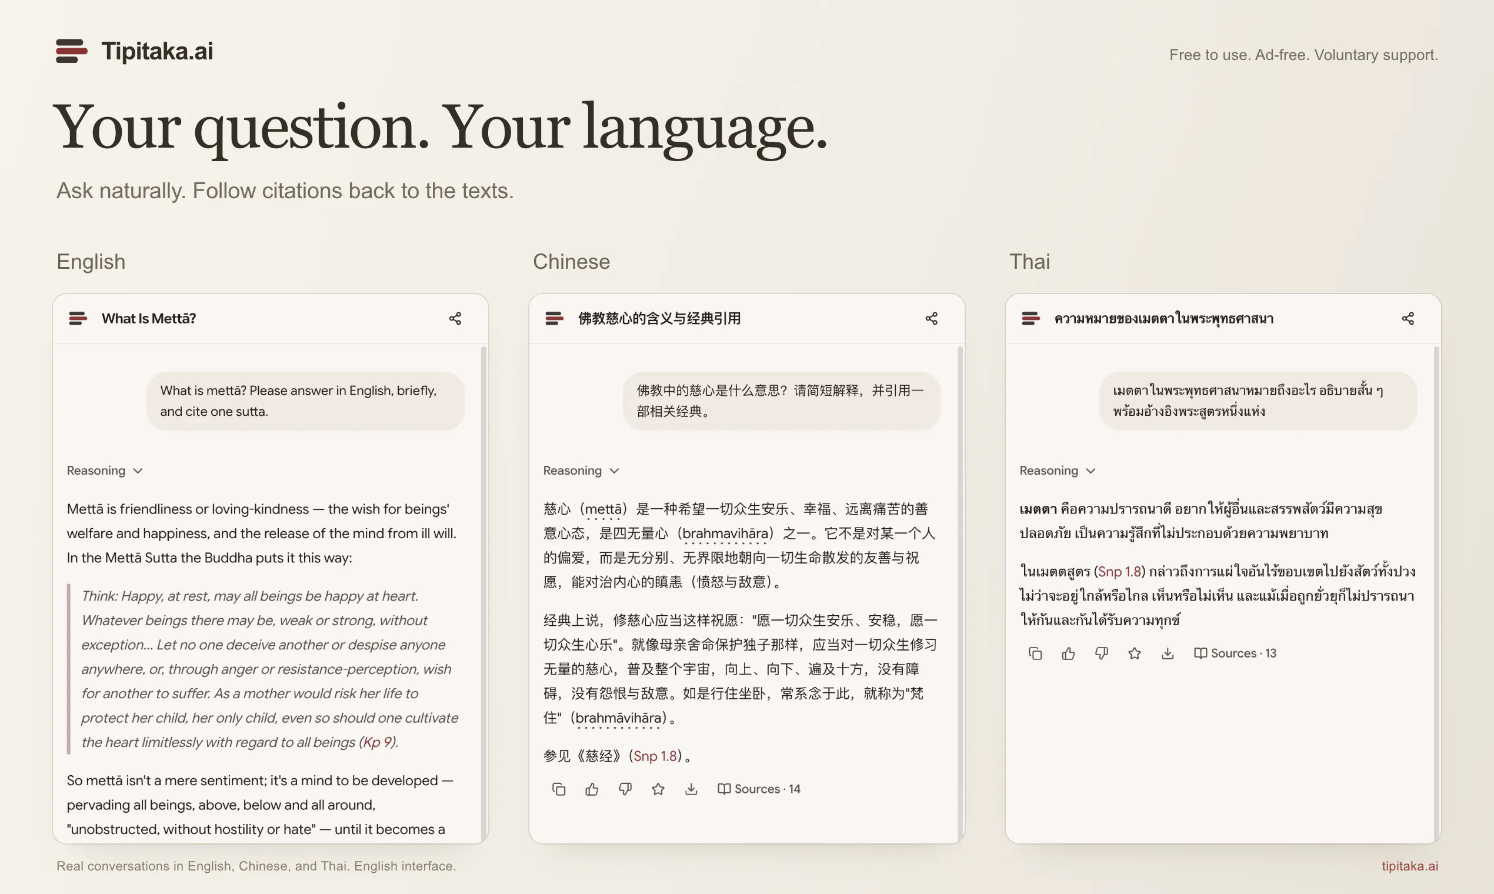1494x894 pixels.
Task: Click the 'Thai' column label
Action: point(1029,262)
